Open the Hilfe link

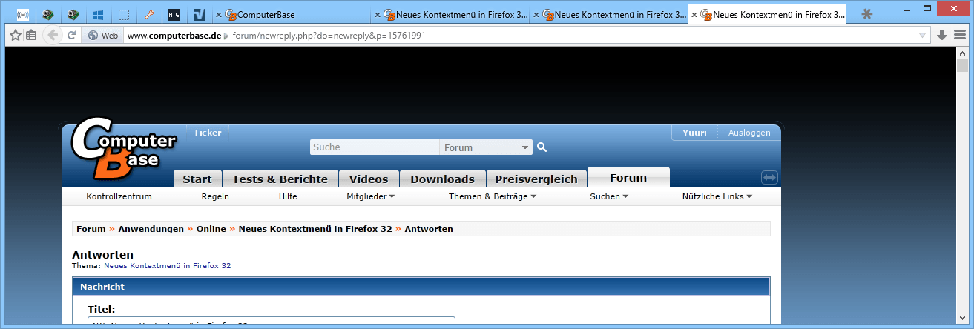click(288, 196)
